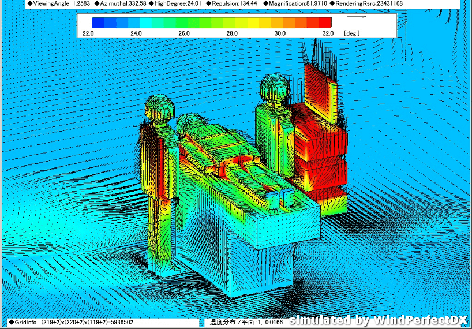Screen dimensions: 472x329
Task: Click the red end of temperature legend
Action: point(325,23)
